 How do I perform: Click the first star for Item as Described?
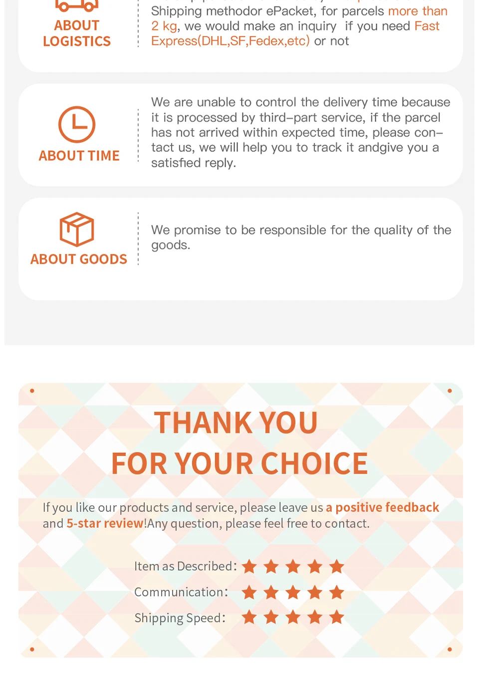coord(249,567)
